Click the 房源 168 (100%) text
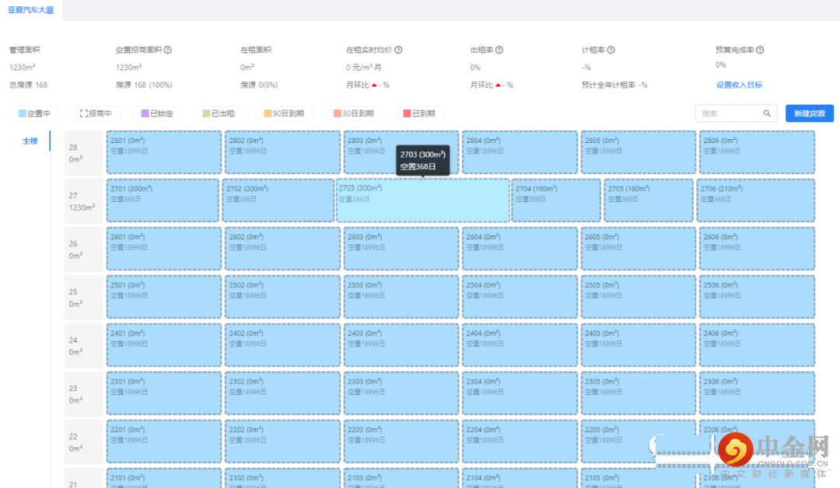 coord(144,85)
